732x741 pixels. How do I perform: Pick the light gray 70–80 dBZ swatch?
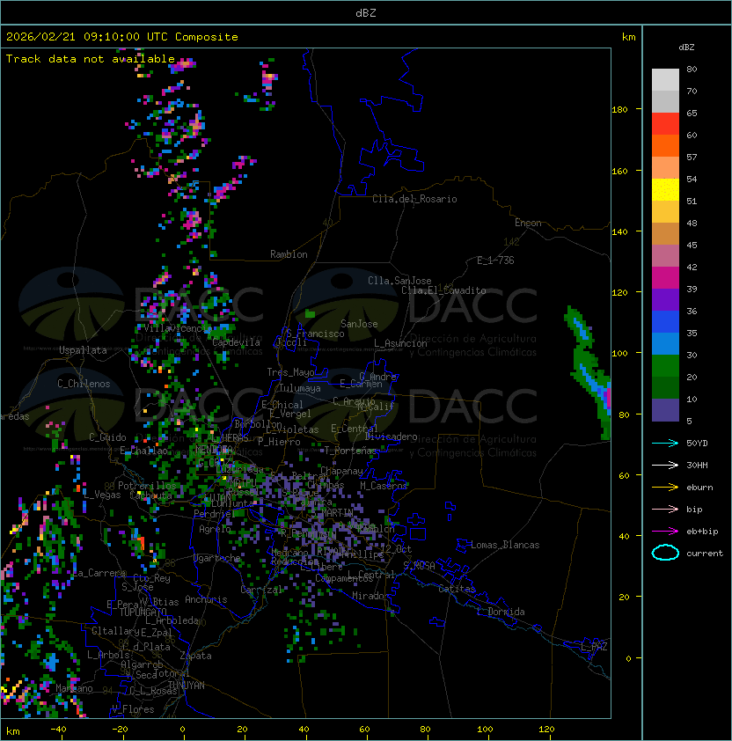click(x=665, y=79)
